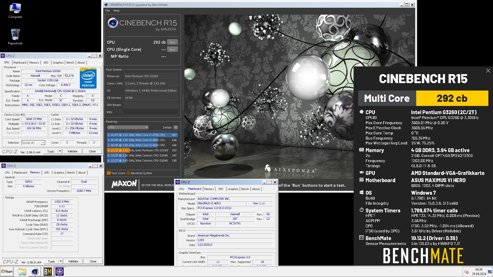Click the BenchMate Memory icon
The height and width of the screenshot is (277, 493).
tap(362, 150)
